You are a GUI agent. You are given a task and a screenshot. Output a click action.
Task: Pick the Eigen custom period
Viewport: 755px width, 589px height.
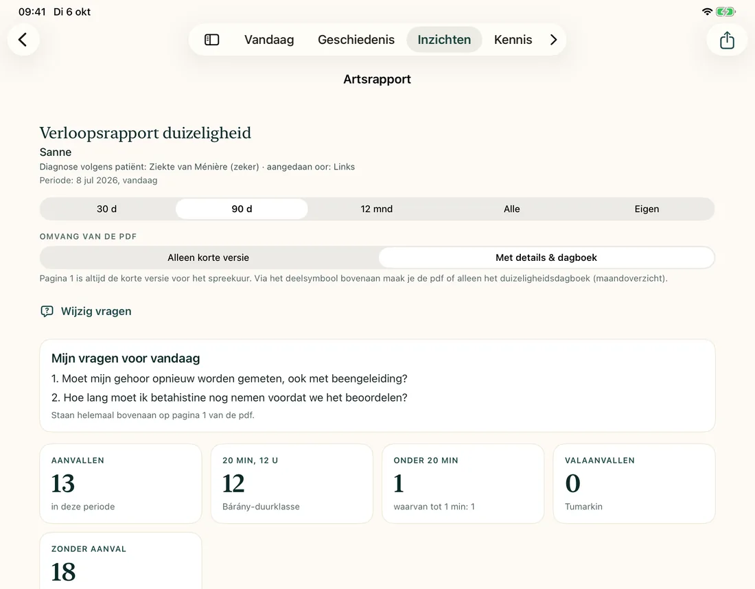coord(647,209)
